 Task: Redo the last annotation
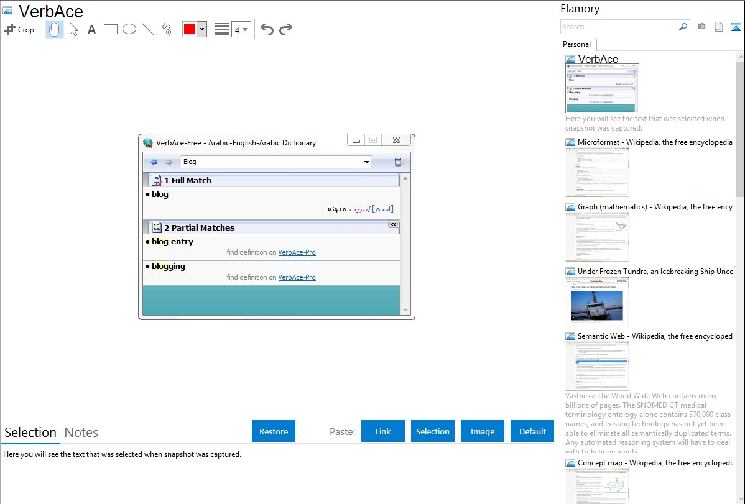[x=285, y=29]
